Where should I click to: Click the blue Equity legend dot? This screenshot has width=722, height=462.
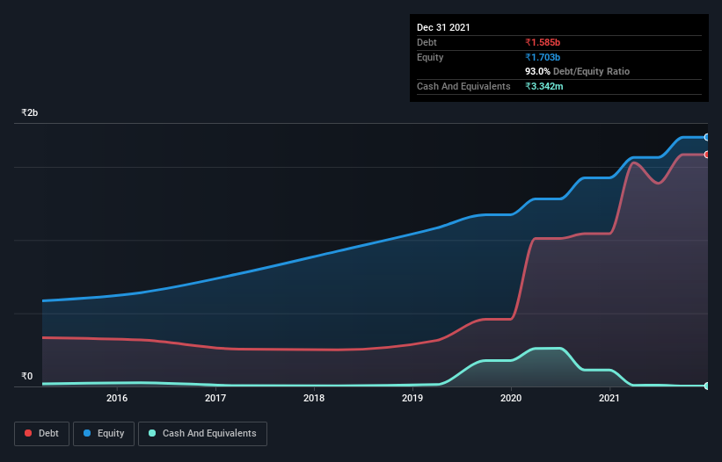tap(87, 433)
